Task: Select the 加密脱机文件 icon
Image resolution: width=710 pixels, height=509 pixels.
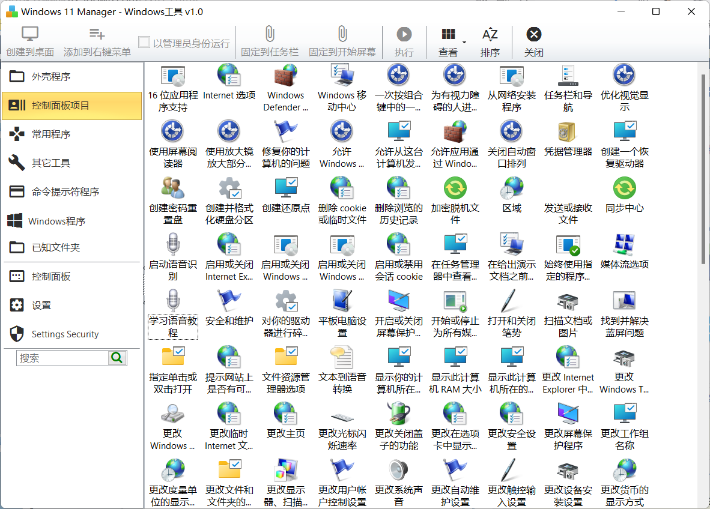Action: [x=455, y=188]
